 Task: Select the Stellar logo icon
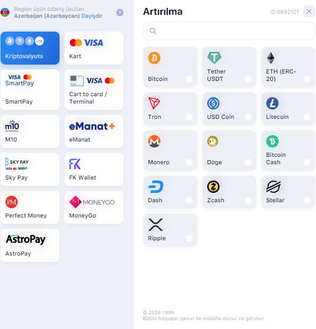(x=273, y=186)
